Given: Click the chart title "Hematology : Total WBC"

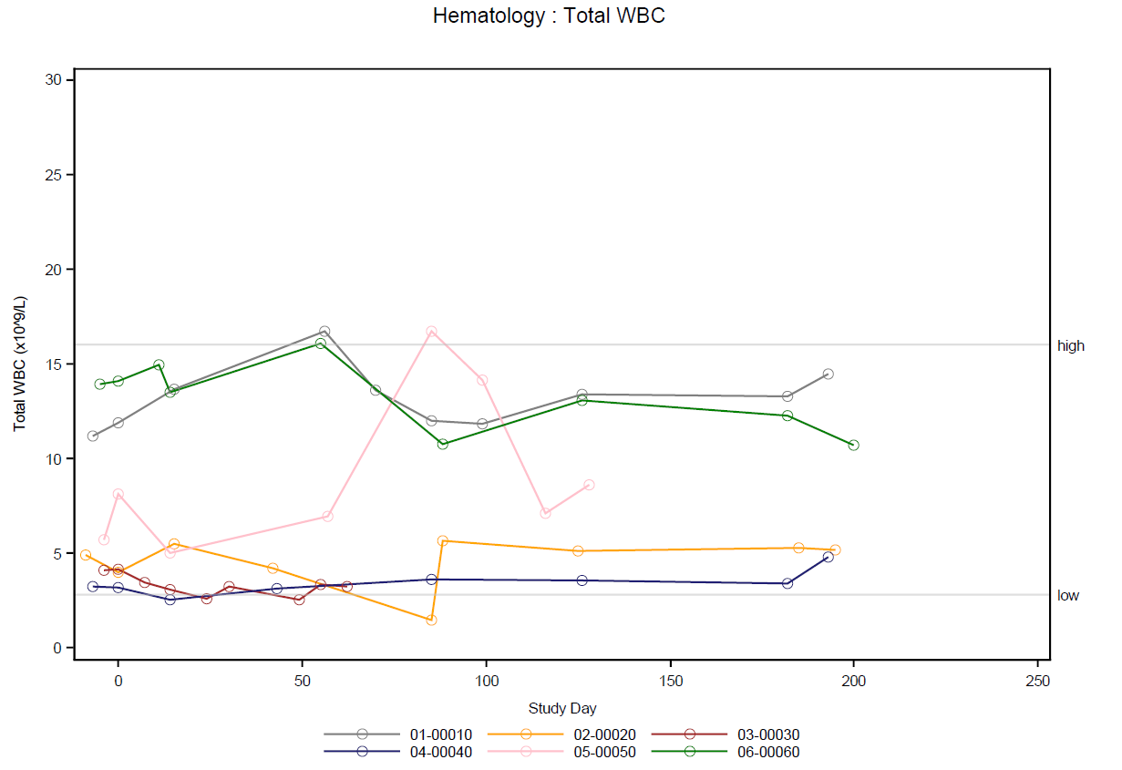Looking at the screenshot, I should coord(549,16).
